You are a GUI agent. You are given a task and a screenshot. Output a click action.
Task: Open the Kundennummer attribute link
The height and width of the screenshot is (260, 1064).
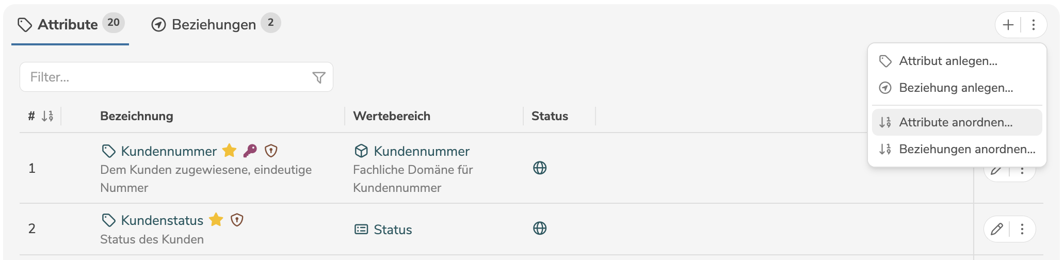click(169, 151)
